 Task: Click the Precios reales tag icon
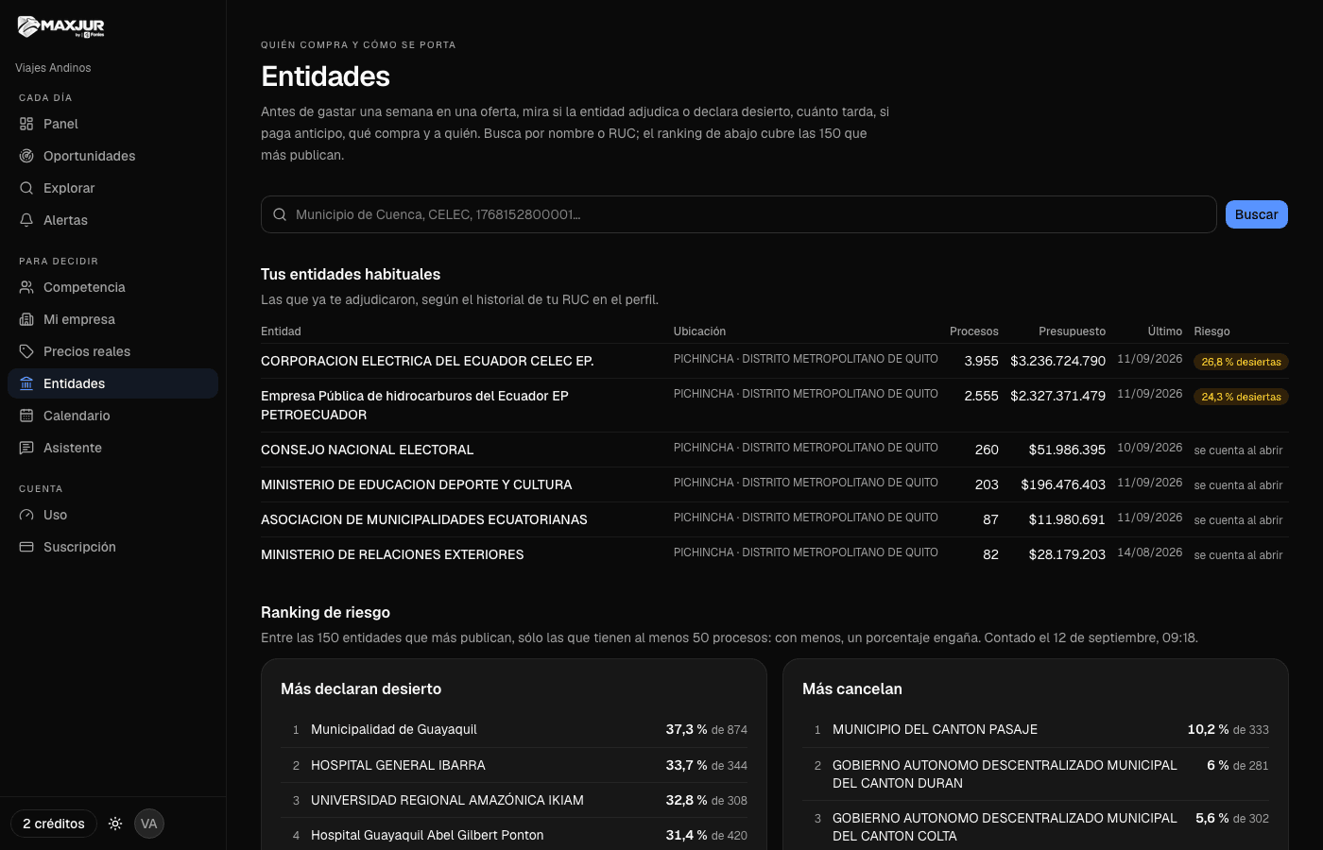[26, 351]
